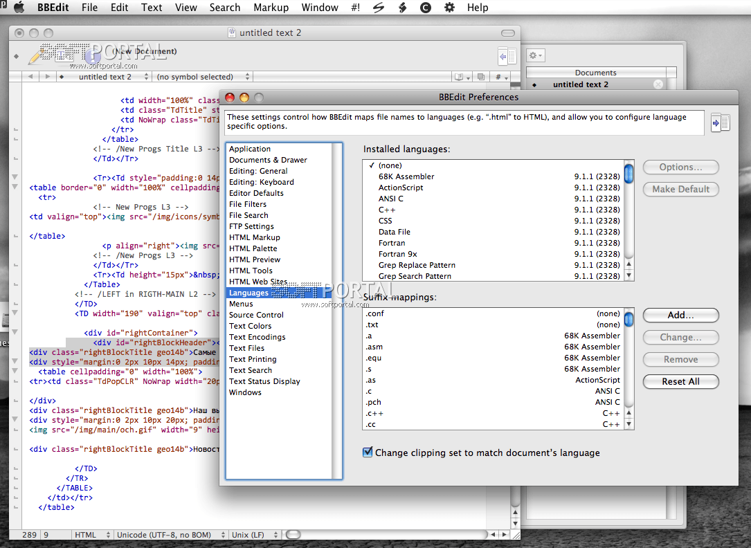
Task: Click the editor's horizontal scrollbar thumb
Action: [x=293, y=535]
